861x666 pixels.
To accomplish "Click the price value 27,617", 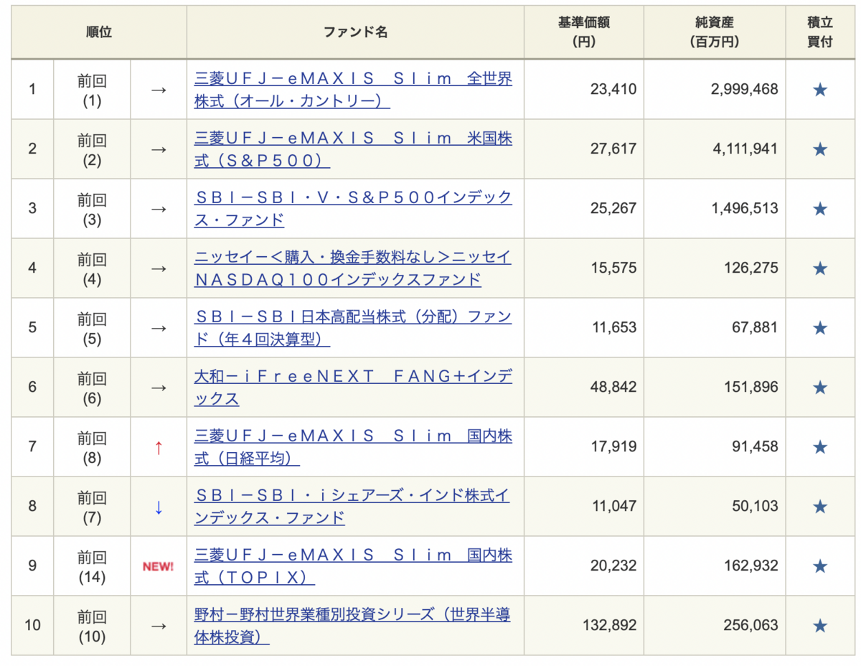I will (613, 149).
